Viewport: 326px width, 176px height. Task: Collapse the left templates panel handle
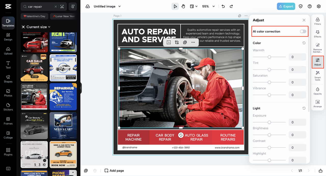point(81,88)
